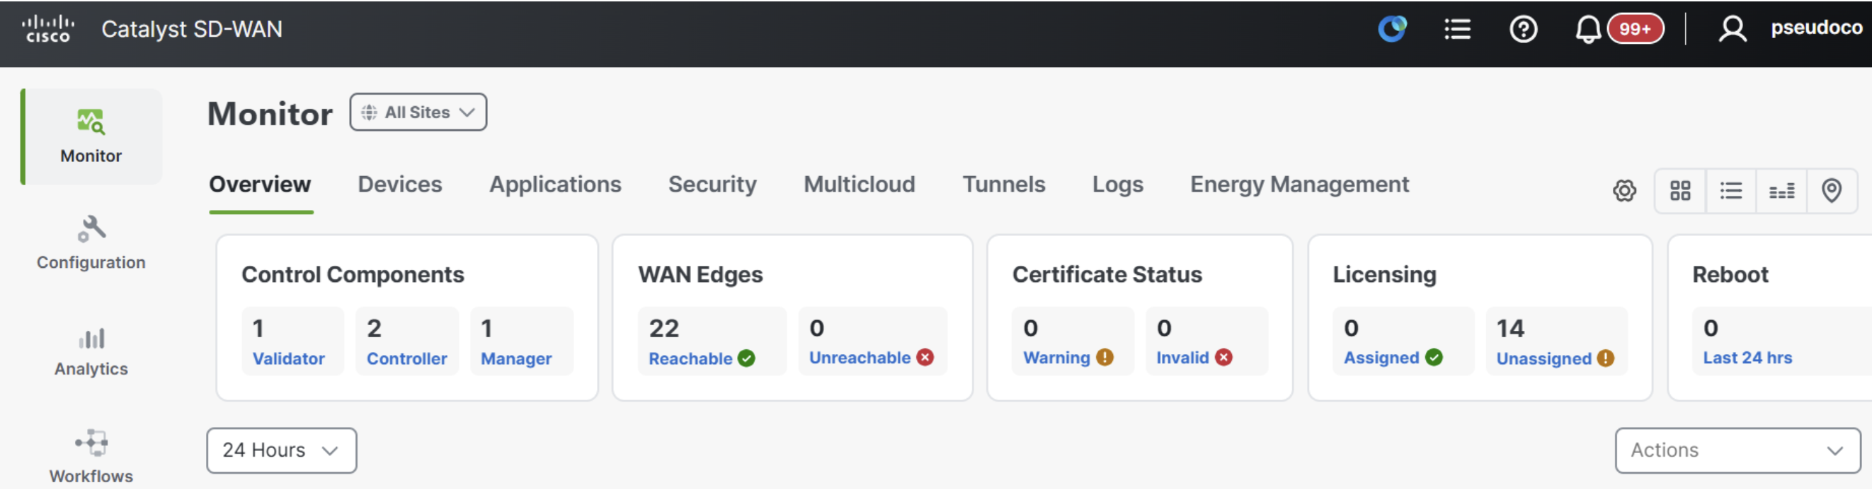Switch to detailed table view icon

pos(1781,191)
